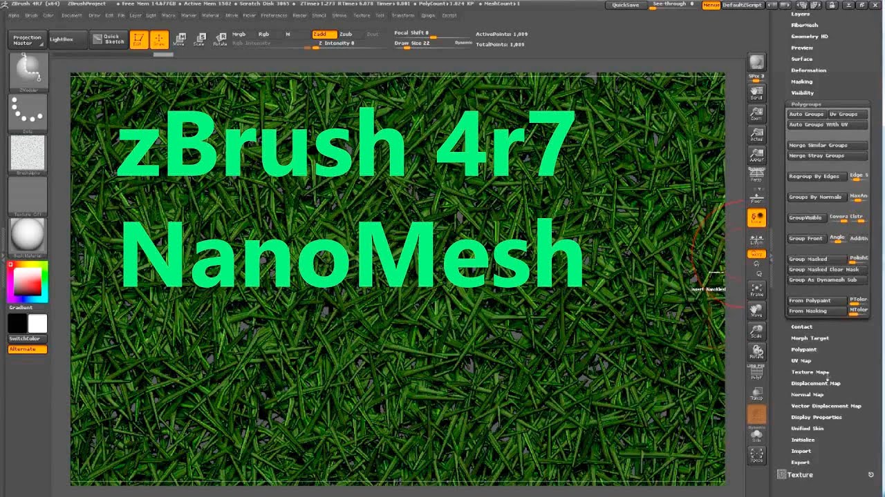This screenshot has height=497, width=885.
Task: Open the Document menu
Action: [x=71, y=15]
